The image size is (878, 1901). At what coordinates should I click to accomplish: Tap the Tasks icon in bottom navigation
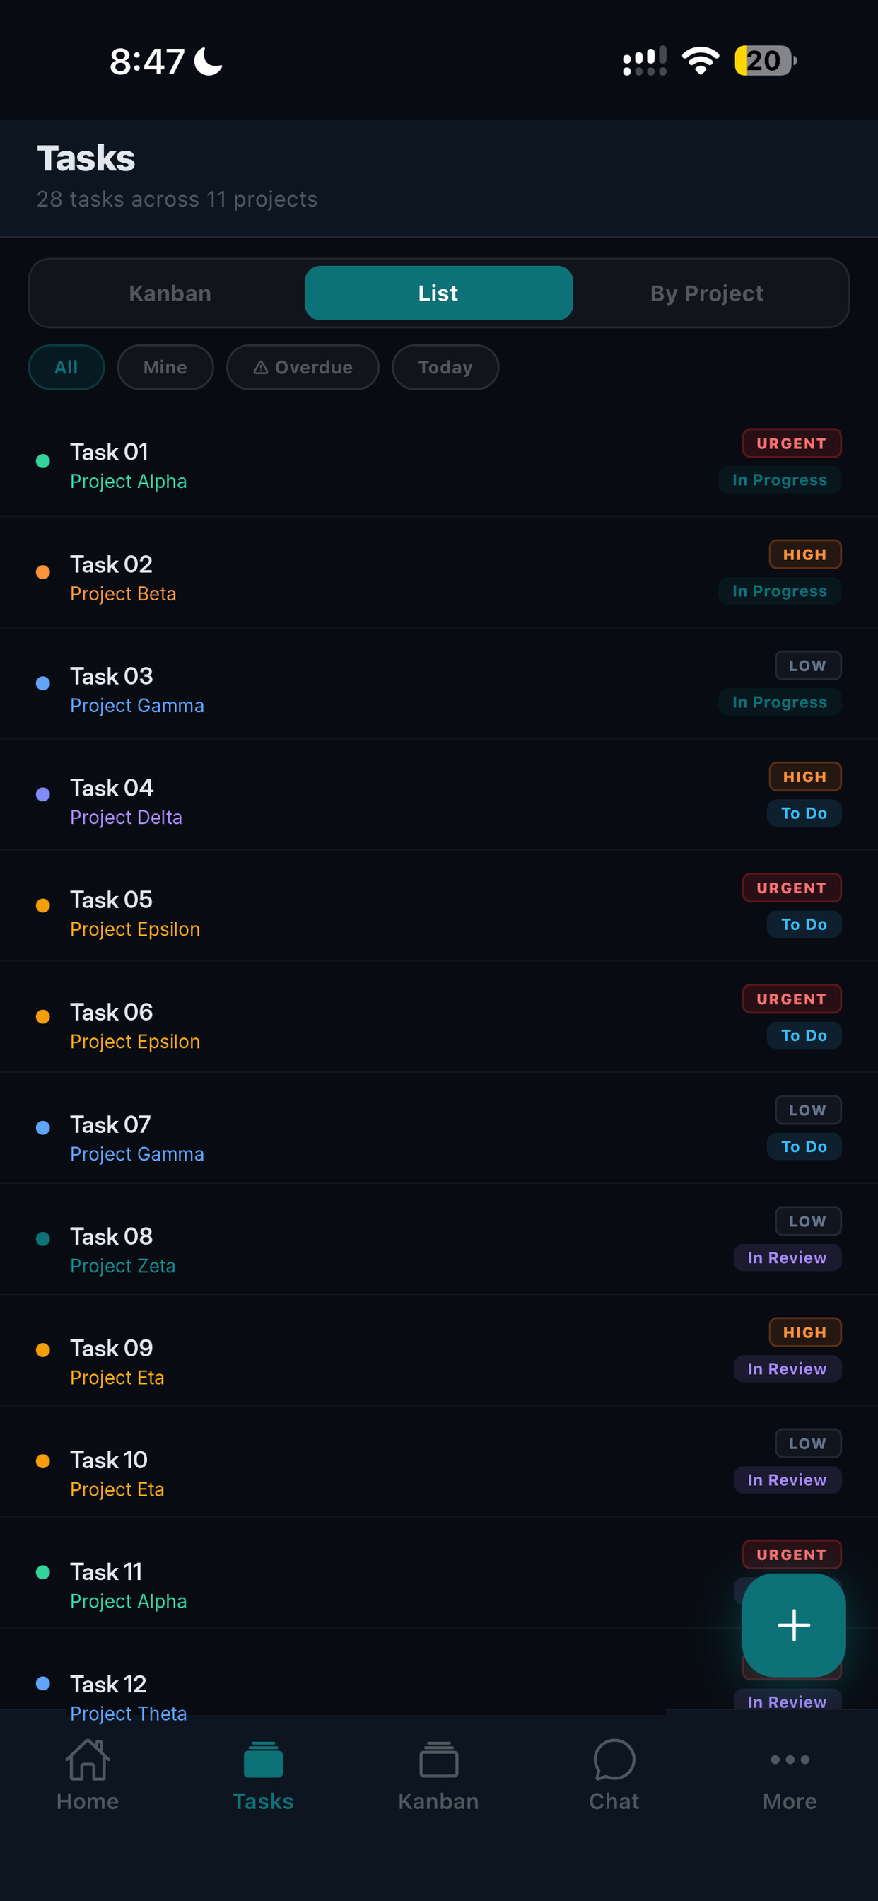click(263, 1760)
